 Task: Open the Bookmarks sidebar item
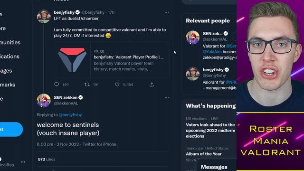coord(8,85)
